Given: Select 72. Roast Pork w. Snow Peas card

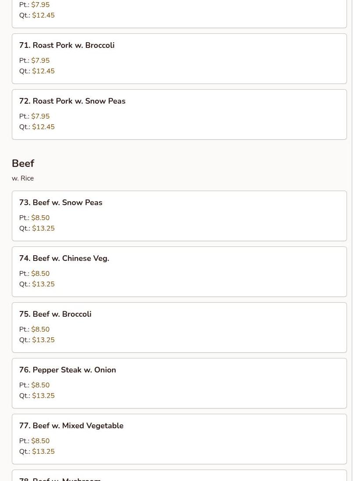Looking at the screenshot, I should (179, 114).
